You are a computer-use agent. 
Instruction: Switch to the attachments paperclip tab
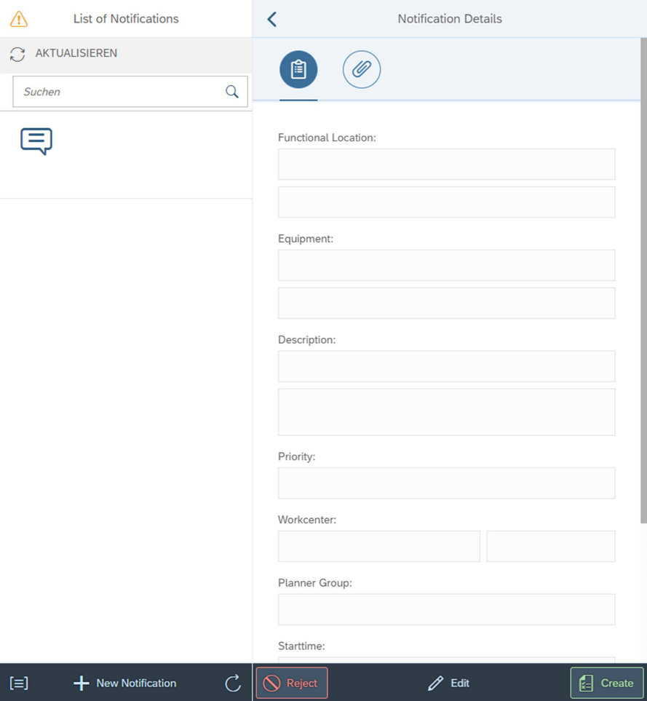[x=362, y=70]
